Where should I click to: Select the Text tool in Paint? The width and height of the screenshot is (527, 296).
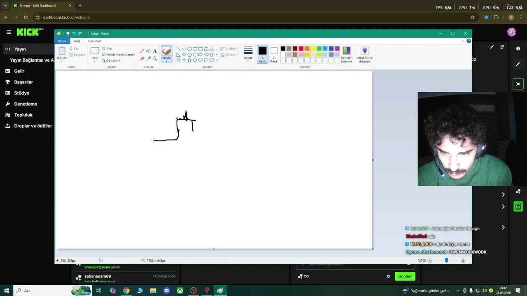pos(155,51)
